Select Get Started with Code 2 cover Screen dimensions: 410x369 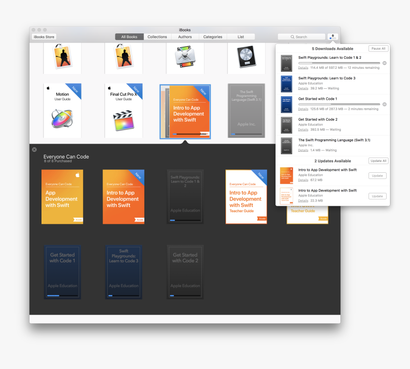(185, 272)
